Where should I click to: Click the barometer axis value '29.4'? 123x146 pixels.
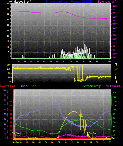pyautogui.click(x=115, y=36)
